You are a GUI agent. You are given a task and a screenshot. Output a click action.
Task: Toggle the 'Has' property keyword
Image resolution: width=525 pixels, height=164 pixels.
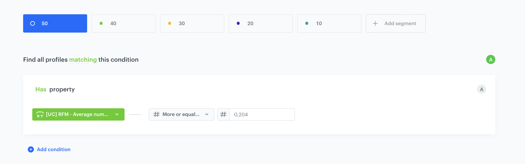(41, 90)
